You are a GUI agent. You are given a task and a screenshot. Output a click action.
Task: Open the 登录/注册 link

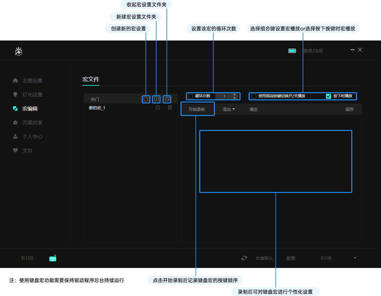point(313,51)
